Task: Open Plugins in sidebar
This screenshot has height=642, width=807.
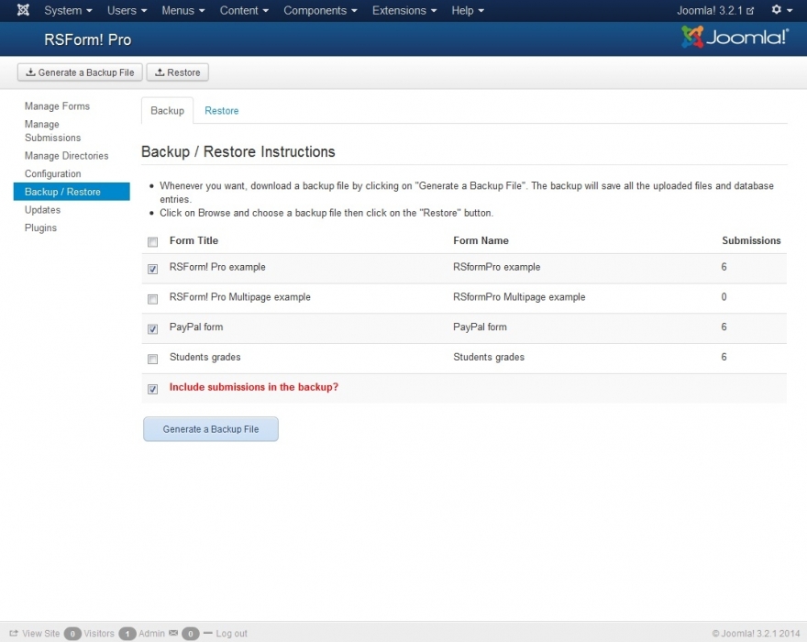Action: [x=40, y=227]
